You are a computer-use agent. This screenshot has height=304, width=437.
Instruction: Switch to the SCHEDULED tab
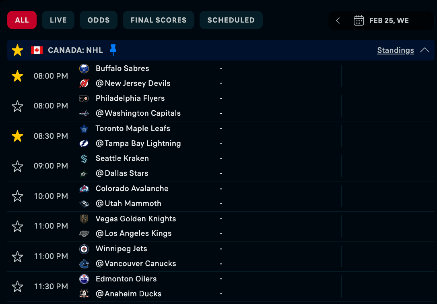(x=231, y=20)
